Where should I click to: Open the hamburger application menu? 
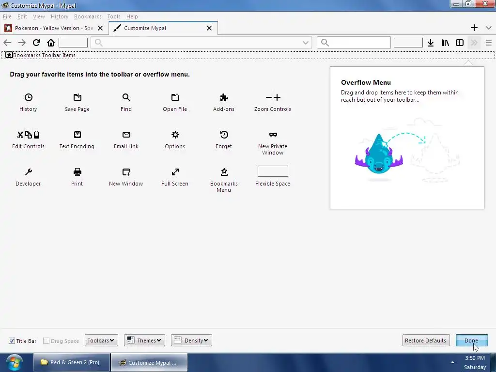tap(489, 43)
